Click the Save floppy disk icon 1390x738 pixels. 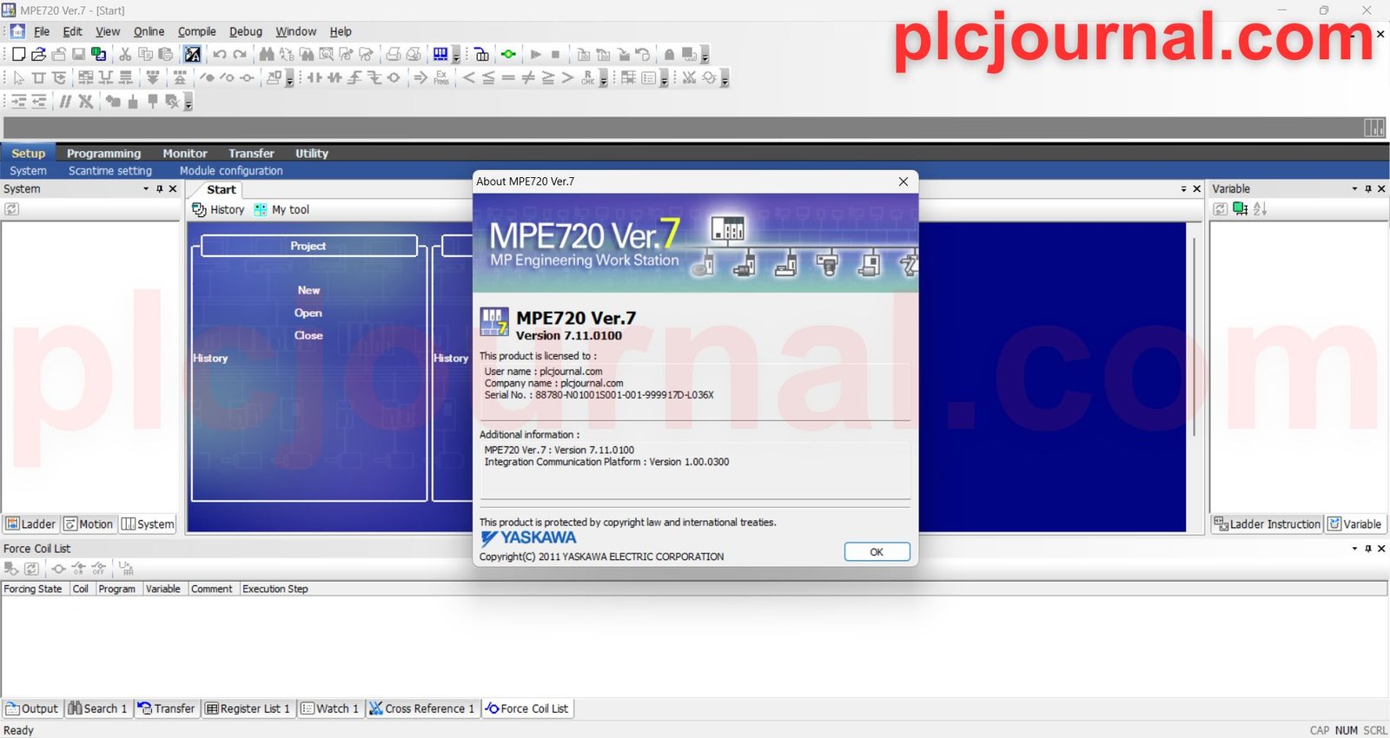click(78, 54)
